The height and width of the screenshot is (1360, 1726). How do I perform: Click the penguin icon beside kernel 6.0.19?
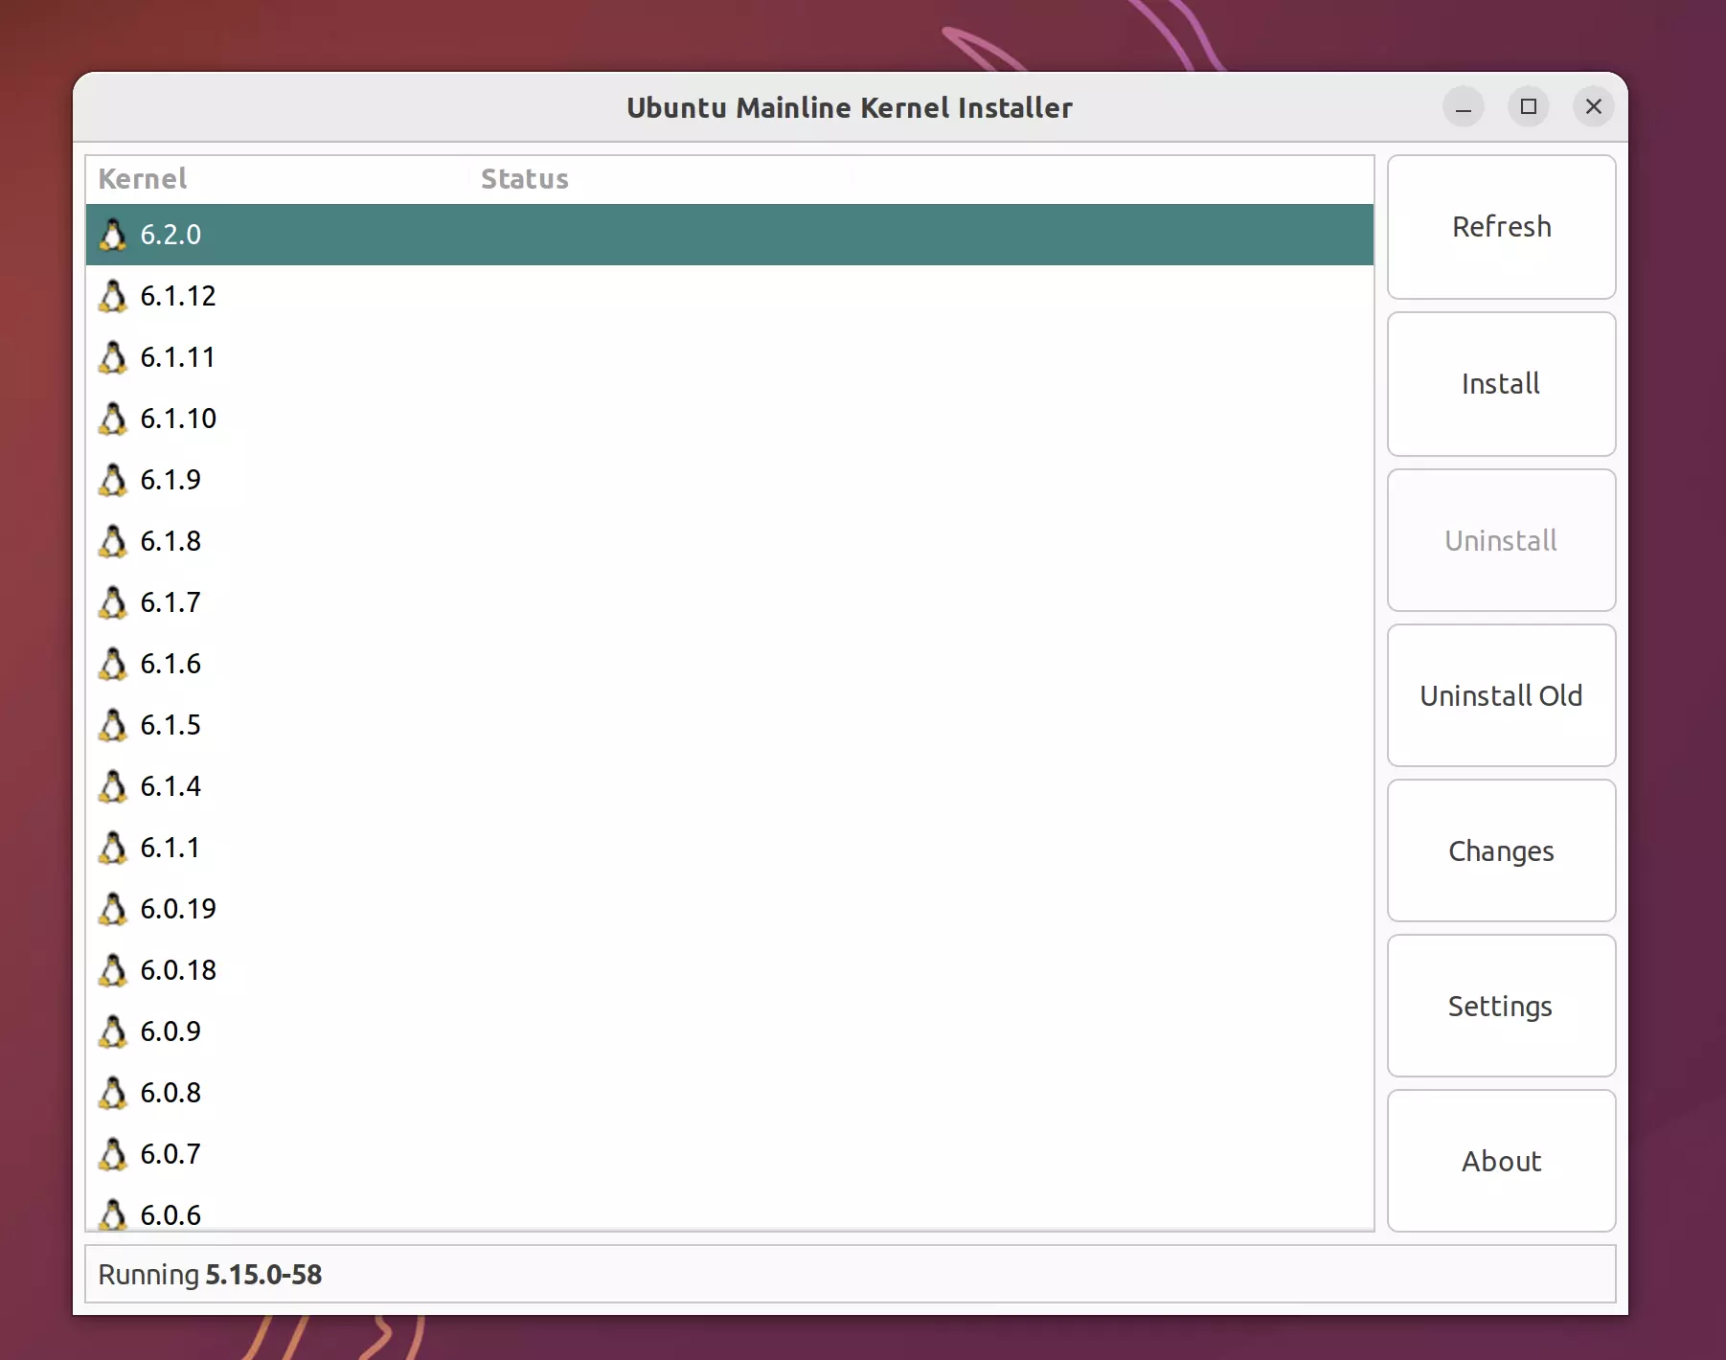coord(113,909)
